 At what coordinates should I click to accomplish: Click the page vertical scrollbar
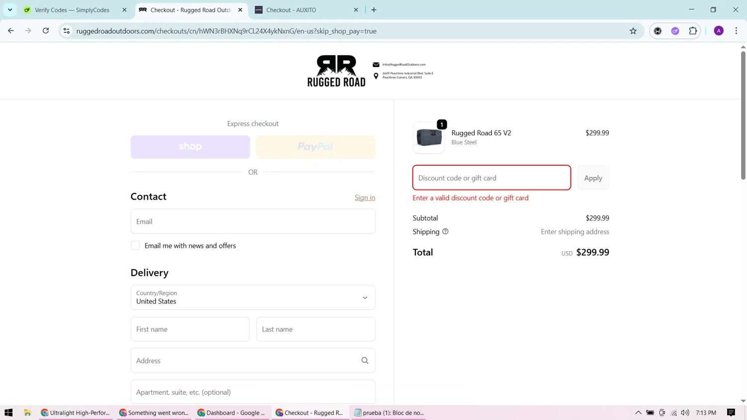click(743, 114)
